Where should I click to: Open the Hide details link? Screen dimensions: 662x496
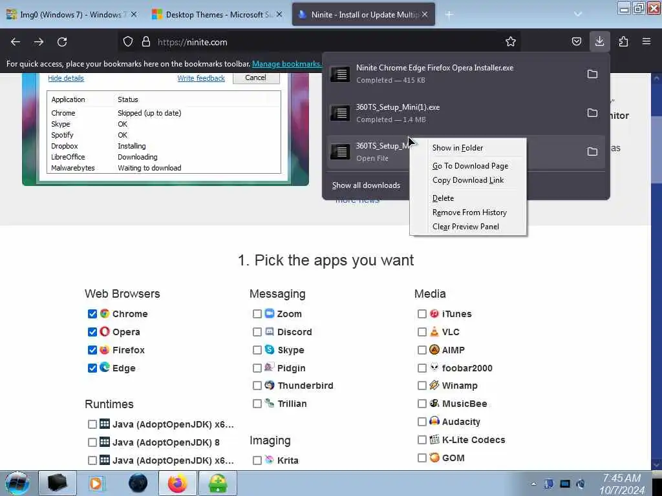point(66,78)
